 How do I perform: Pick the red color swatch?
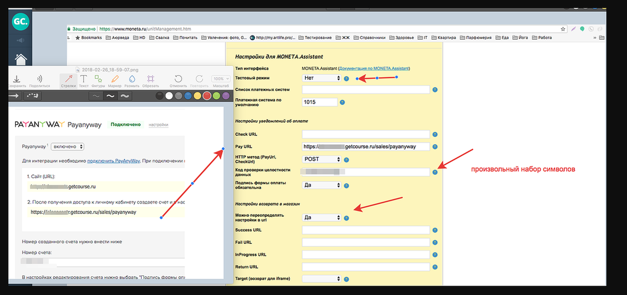click(207, 96)
